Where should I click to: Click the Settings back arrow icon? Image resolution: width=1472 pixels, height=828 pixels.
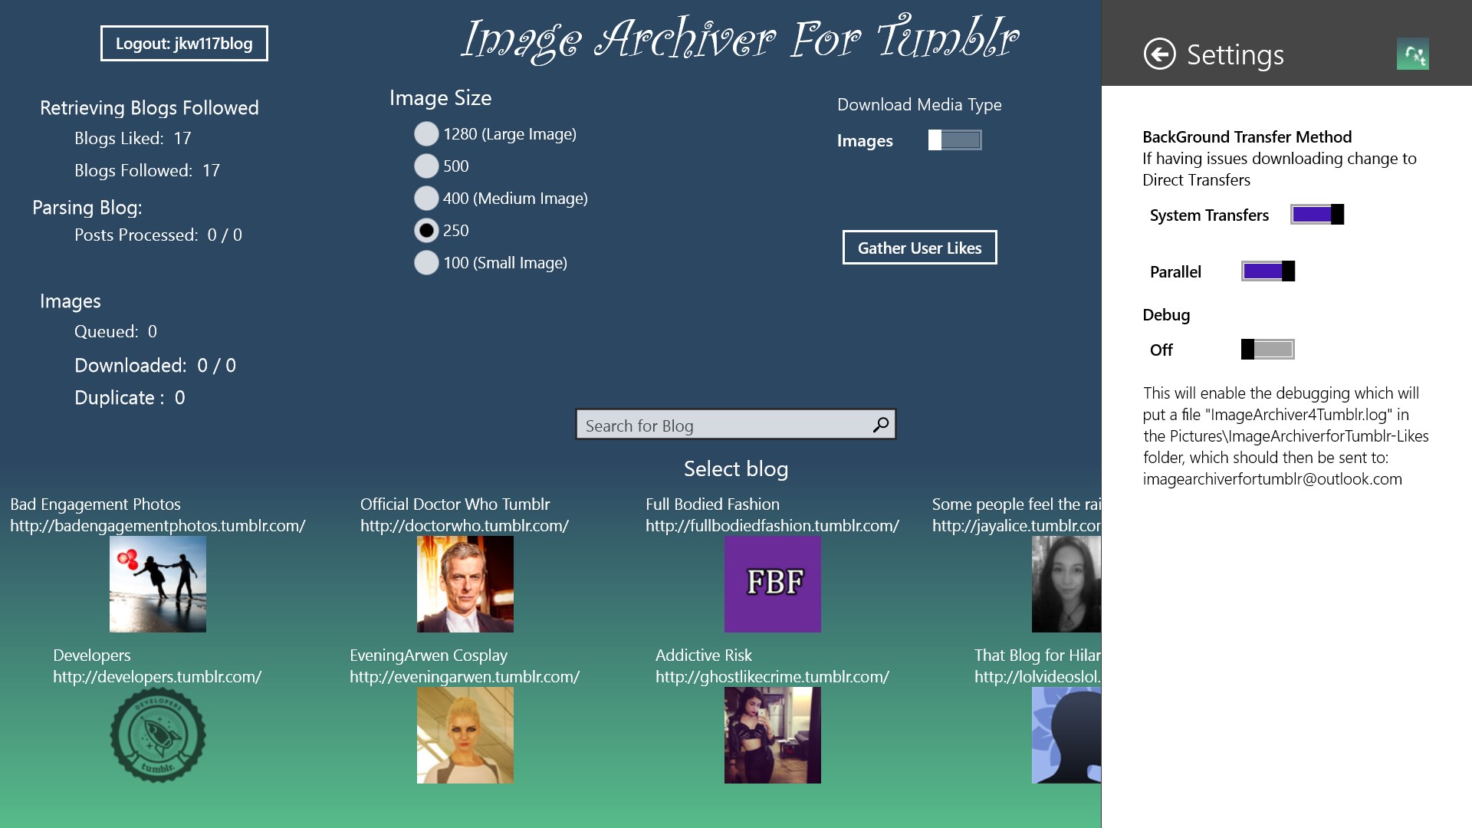pos(1159,54)
